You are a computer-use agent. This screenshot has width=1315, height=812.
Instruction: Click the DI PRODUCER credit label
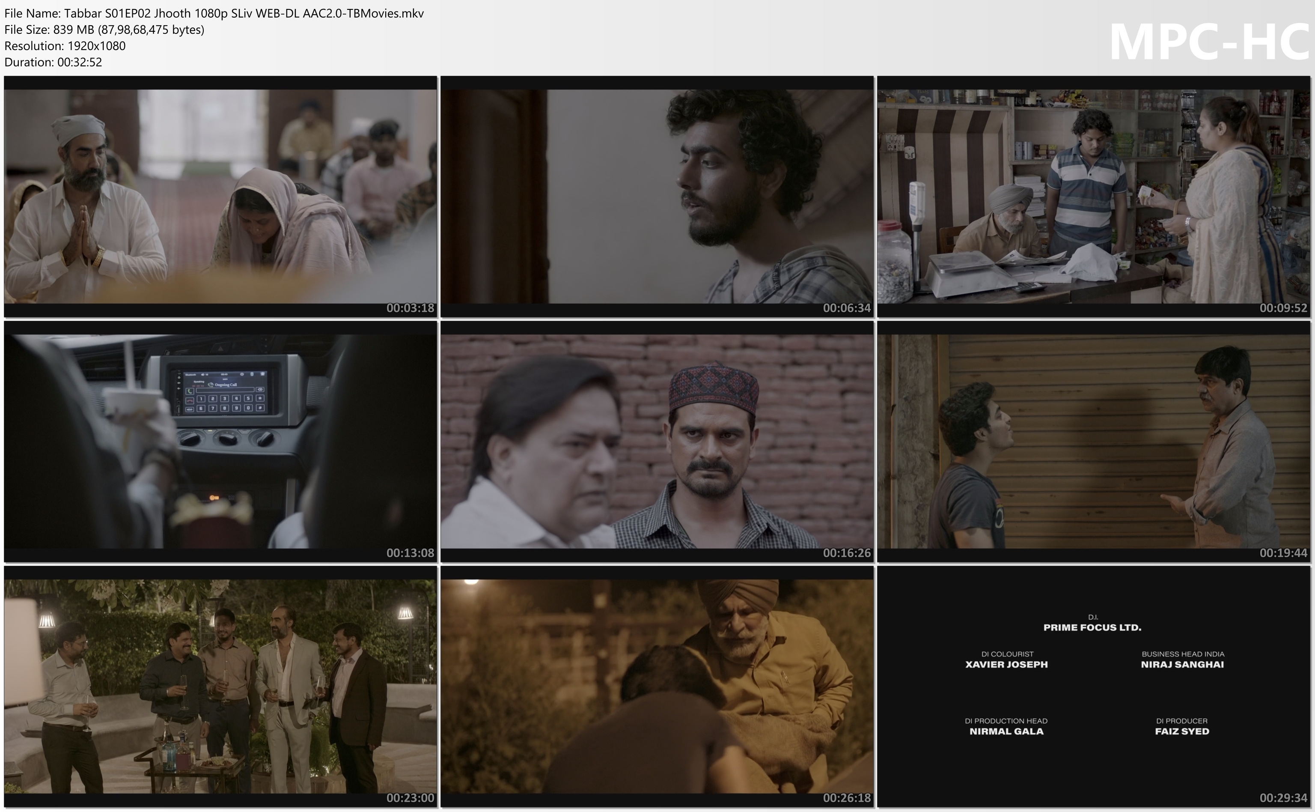pyautogui.click(x=1182, y=721)
